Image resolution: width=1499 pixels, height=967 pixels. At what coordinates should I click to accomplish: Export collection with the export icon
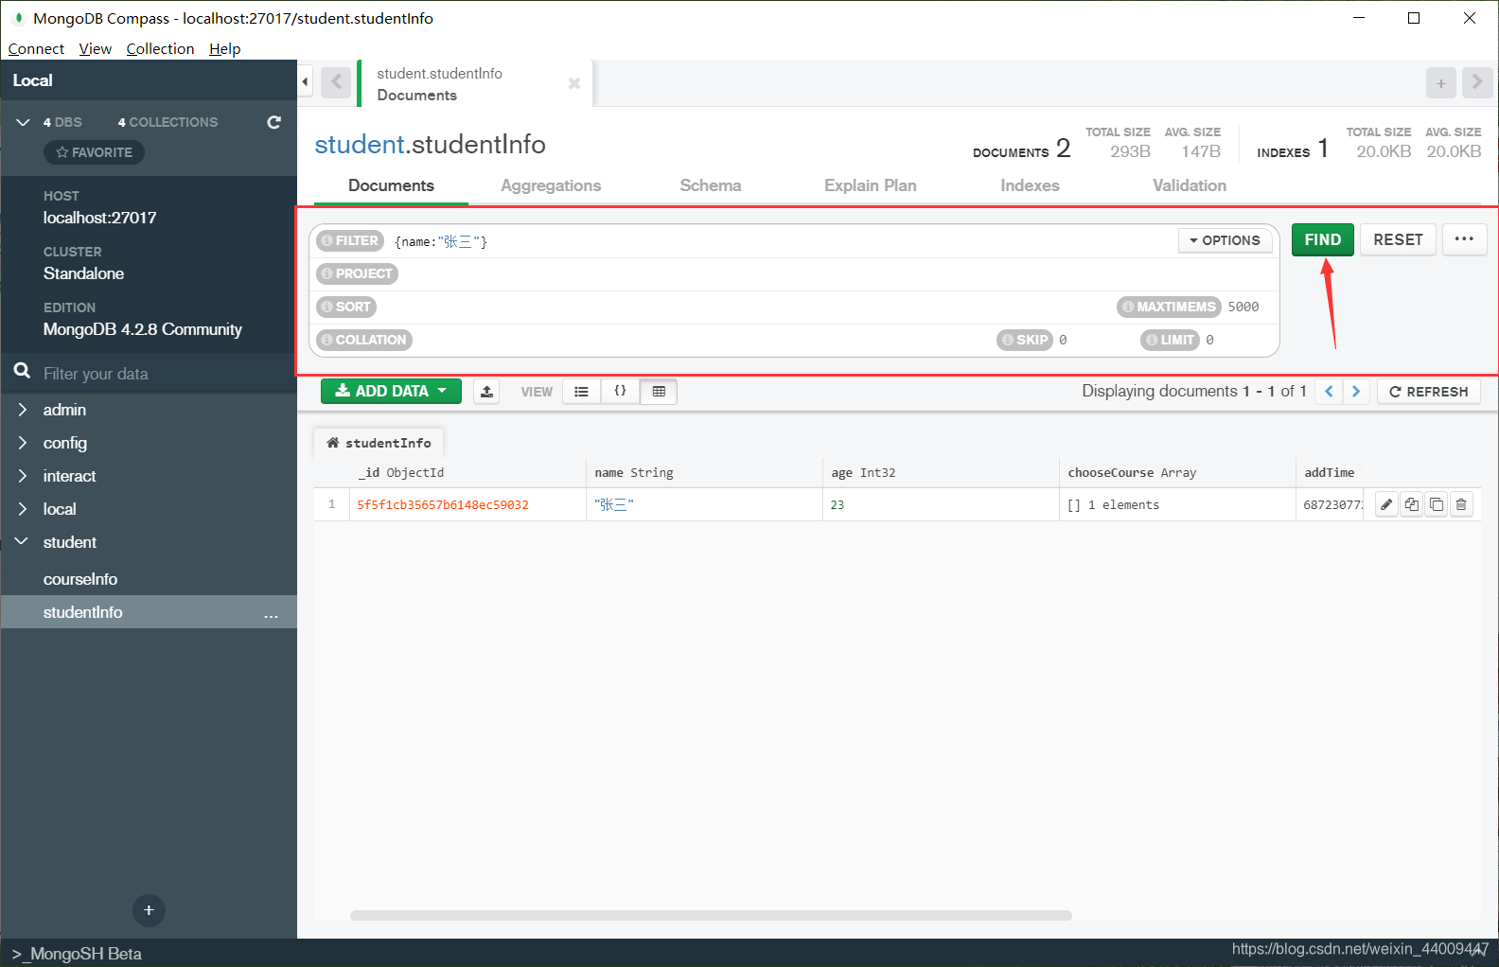pos(486,391)
